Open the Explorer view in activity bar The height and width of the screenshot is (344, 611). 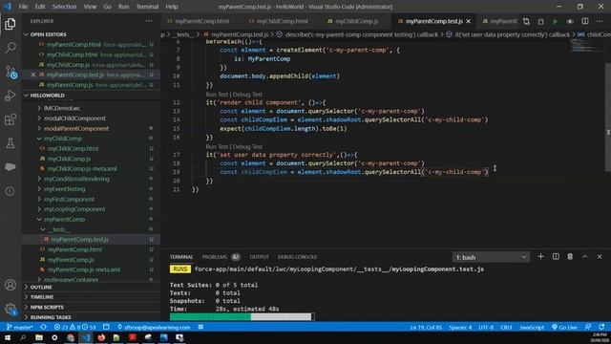pos(11,24)
